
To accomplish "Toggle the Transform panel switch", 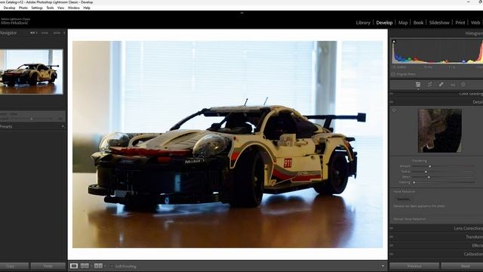I will 392,236.
